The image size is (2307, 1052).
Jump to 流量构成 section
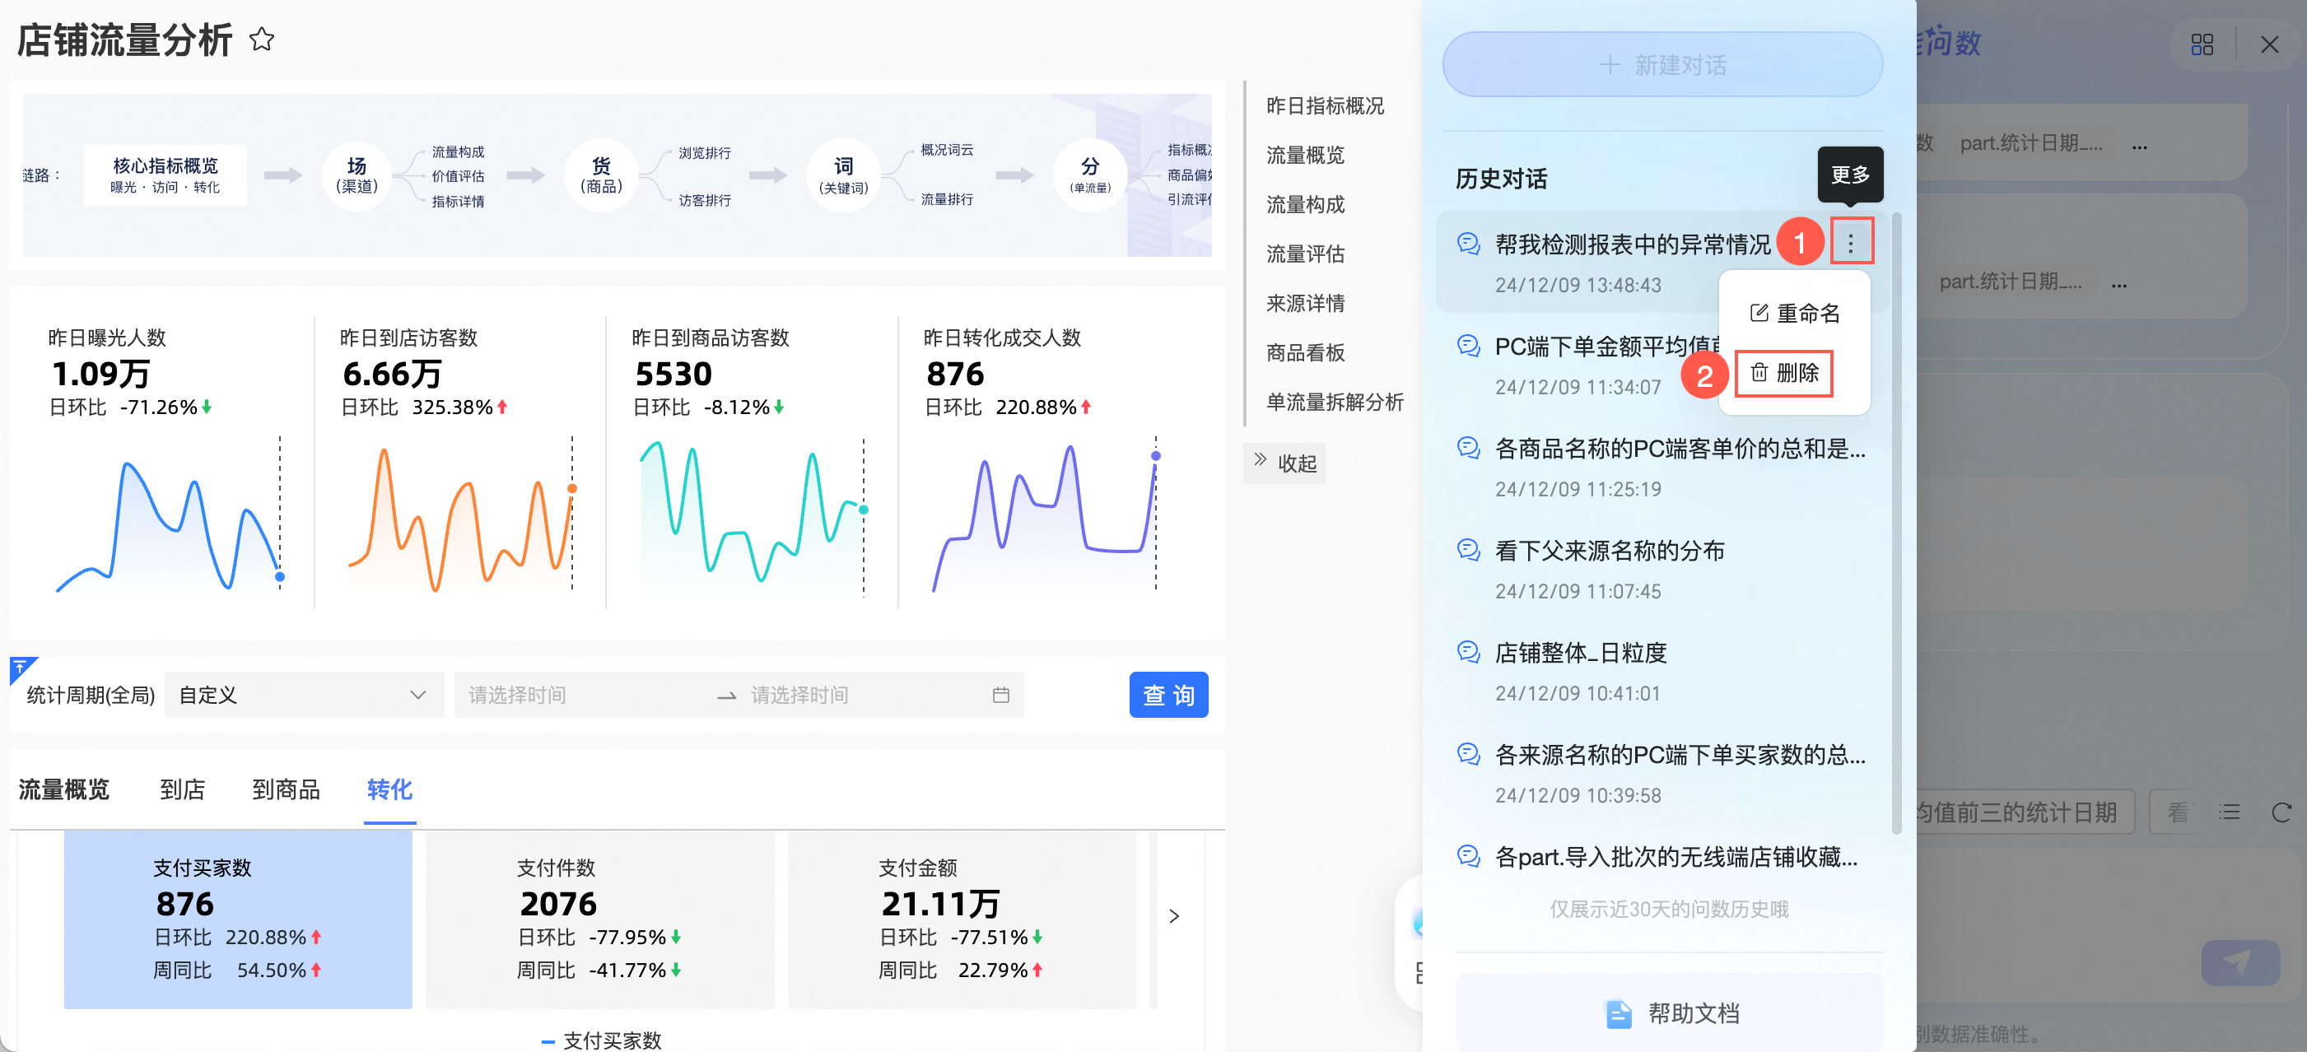(x=1305, y=204)
